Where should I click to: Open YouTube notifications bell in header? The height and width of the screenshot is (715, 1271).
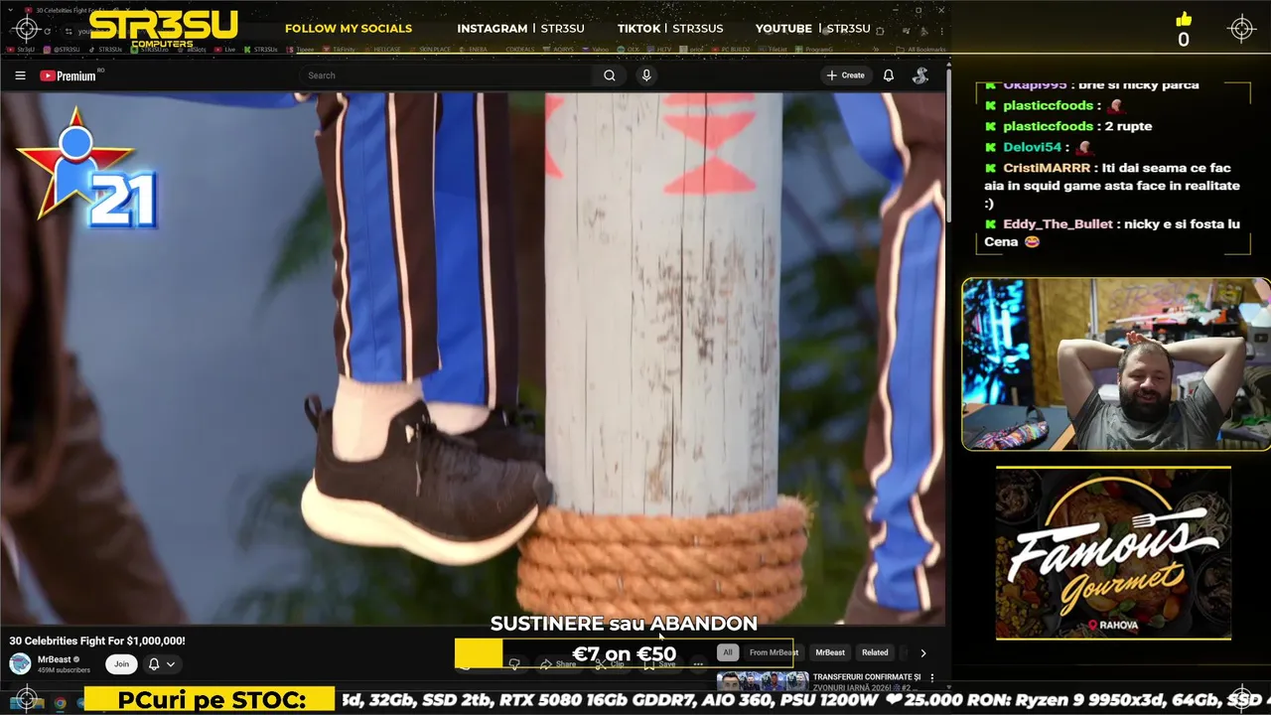889,75
